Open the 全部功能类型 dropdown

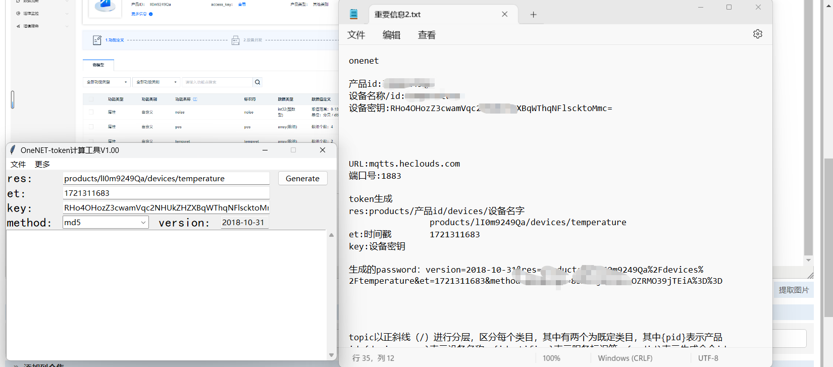pyautogui.click(x=107, y=82)
